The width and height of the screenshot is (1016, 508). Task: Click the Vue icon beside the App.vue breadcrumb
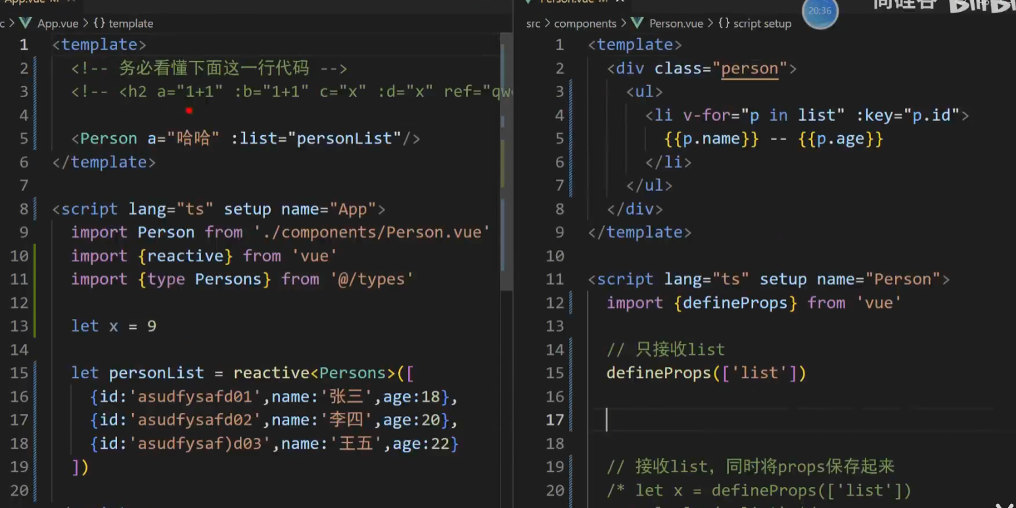pos(26,23)
